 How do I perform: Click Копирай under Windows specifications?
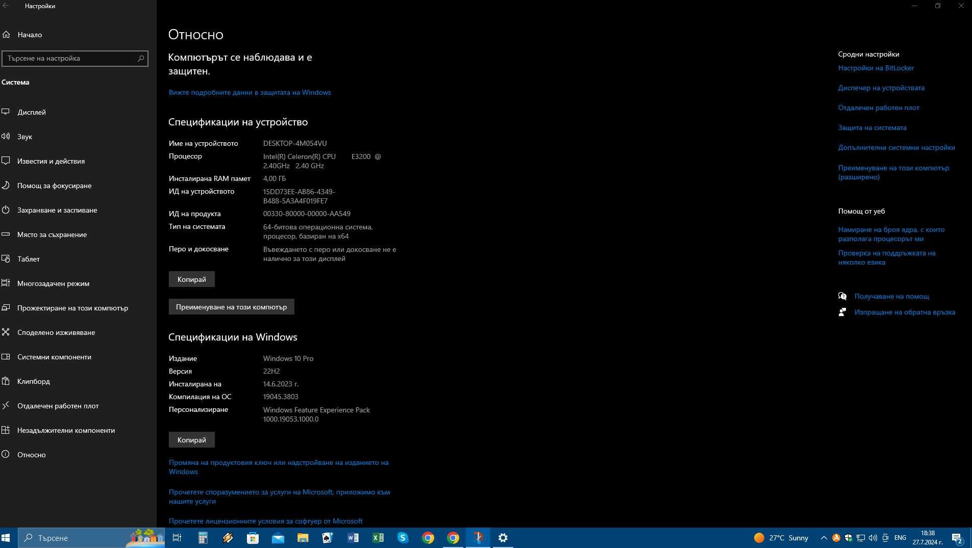(192, 440)
